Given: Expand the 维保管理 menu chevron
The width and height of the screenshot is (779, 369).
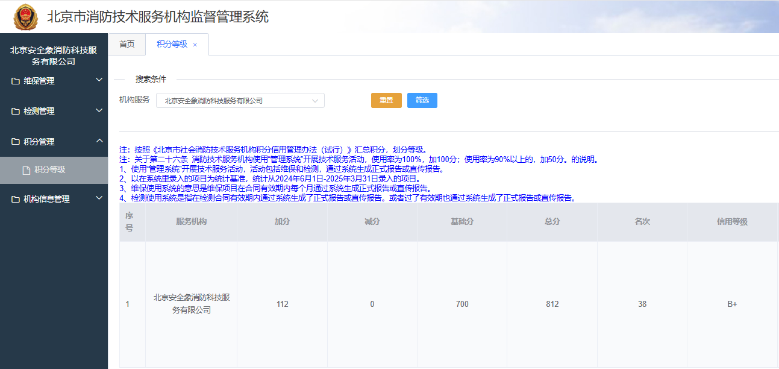Looking at the screenshot, I should click(x=99, y=80).
